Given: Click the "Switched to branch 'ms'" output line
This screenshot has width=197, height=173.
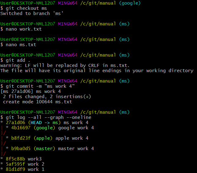Looking at the screenshot, I should pos(32,13).
